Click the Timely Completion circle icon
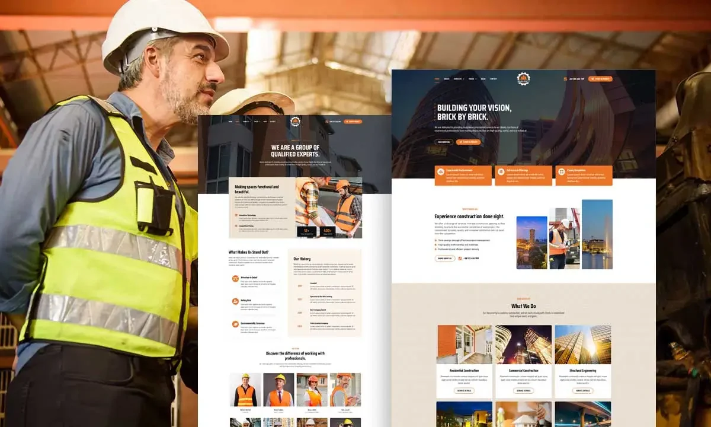Viewport: 711px width, 427px height. [562, 171]
